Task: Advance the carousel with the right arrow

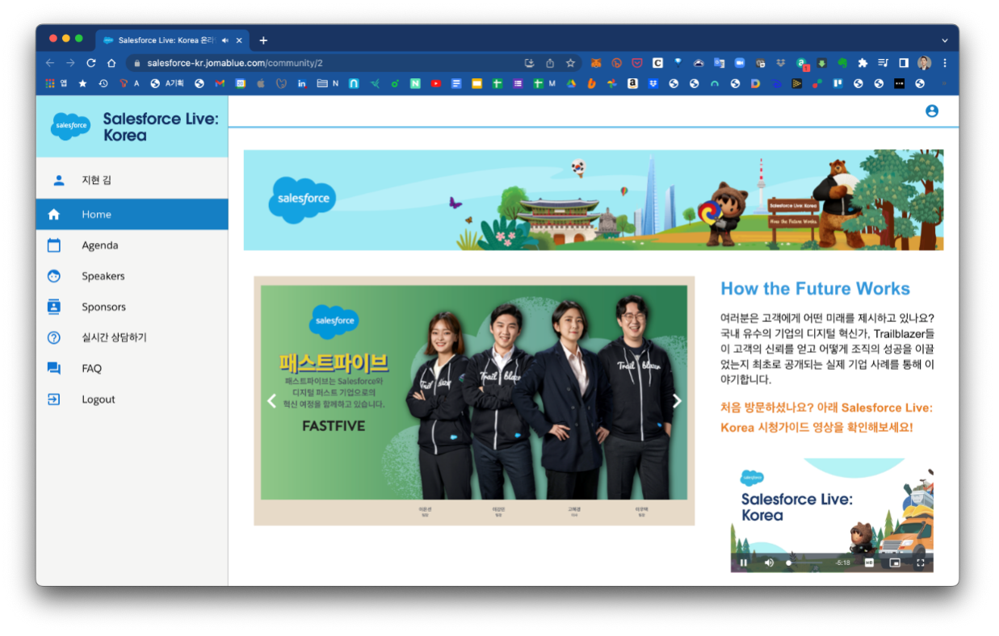Action: coord(677,401)
